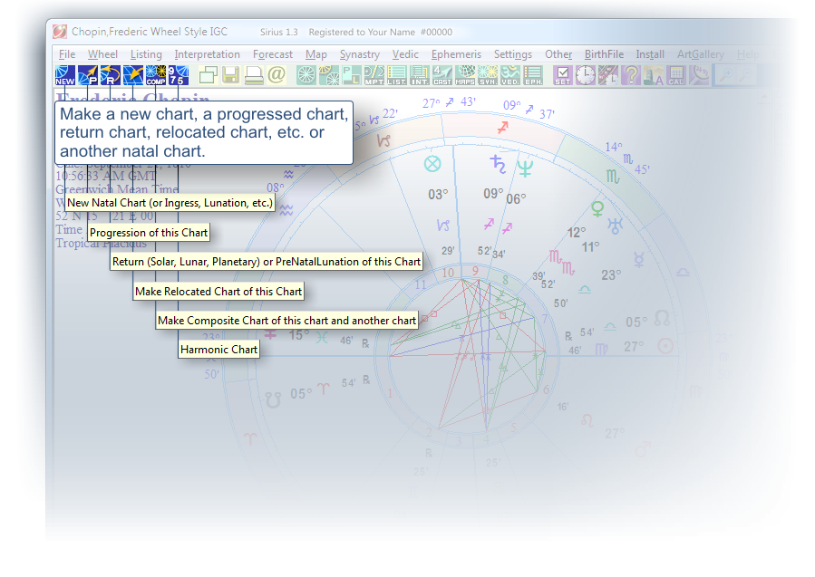Click the printer icon in toolbar
Viewport: 815px width, 577px height.
coord(254,75)
